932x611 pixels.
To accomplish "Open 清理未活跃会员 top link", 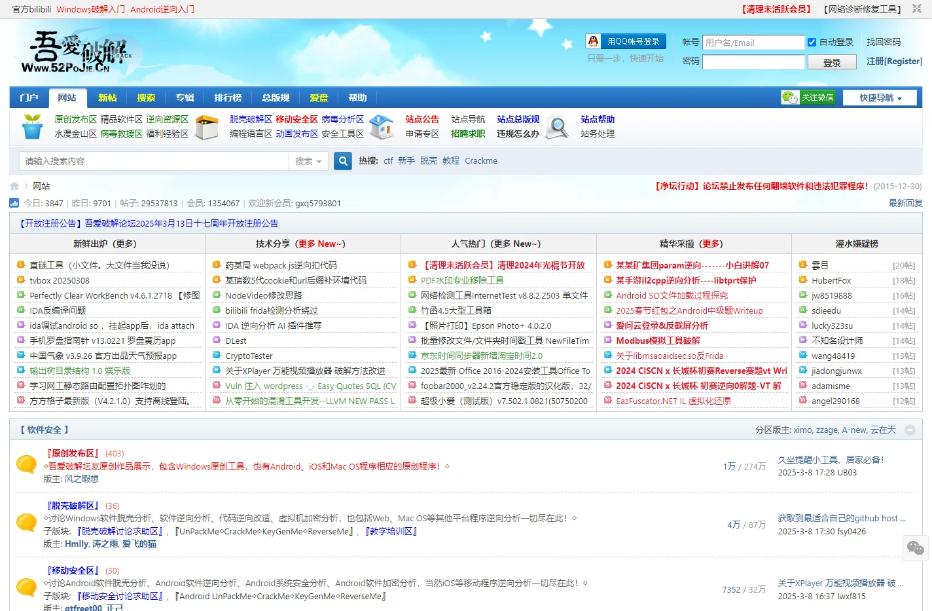I will [x=776, y=9].
